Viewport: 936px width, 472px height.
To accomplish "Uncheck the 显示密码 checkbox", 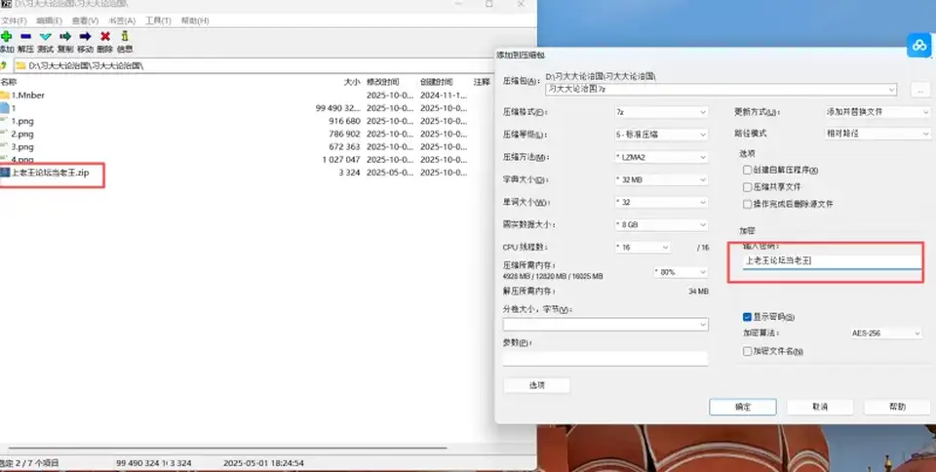I will 747,317.
